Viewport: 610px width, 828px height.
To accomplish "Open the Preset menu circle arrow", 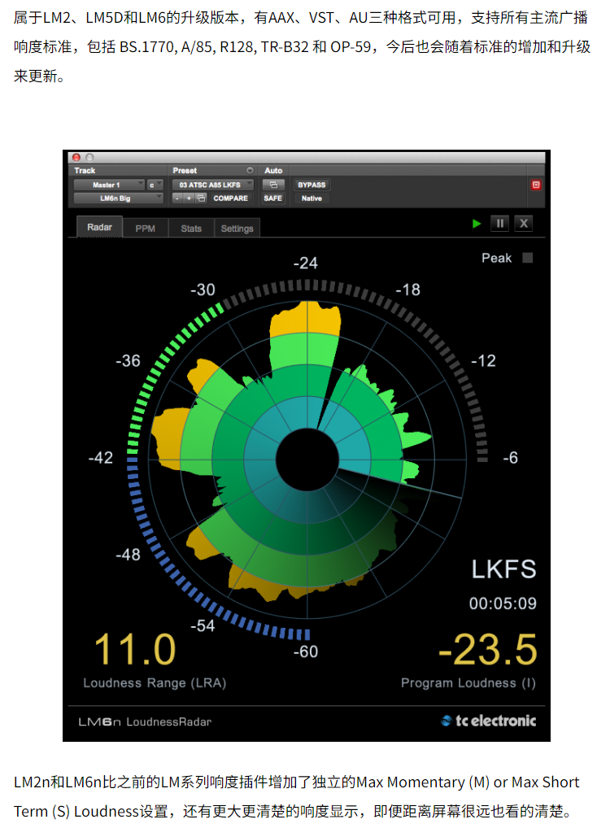I will [250, 171].
